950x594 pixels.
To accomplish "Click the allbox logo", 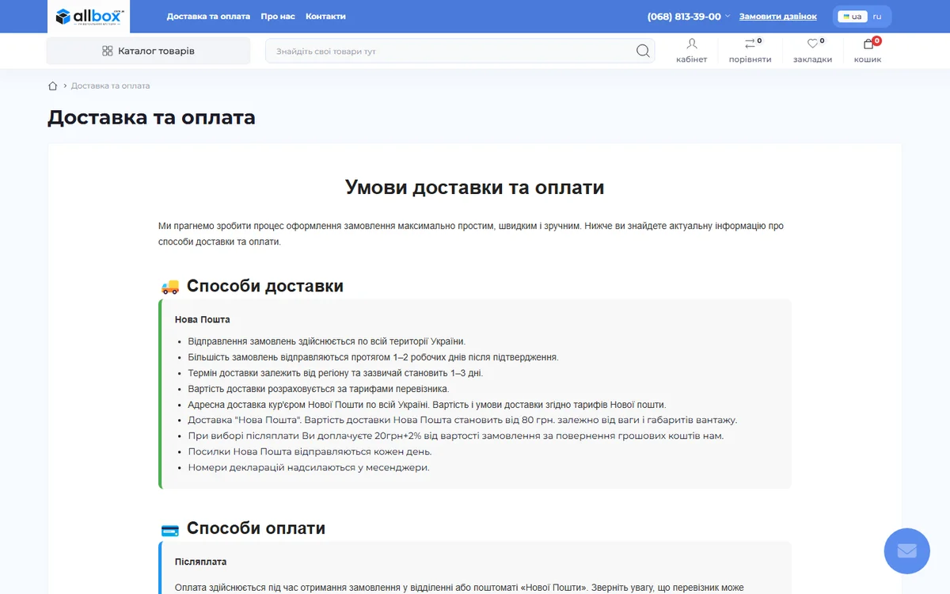I will 89,16.
